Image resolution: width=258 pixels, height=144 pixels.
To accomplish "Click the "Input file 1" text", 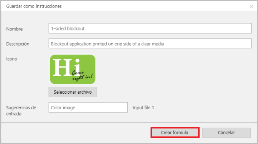I will coord(143,108).
